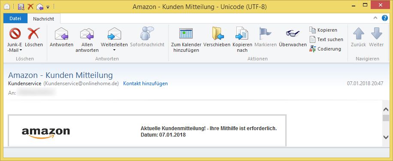
Task: Open the Codierung encoding option
Action: tap(325, 49)
